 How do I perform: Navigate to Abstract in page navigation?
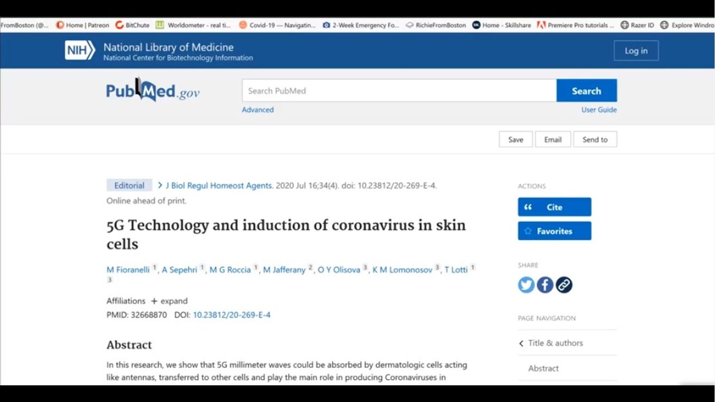coord(544,368)
